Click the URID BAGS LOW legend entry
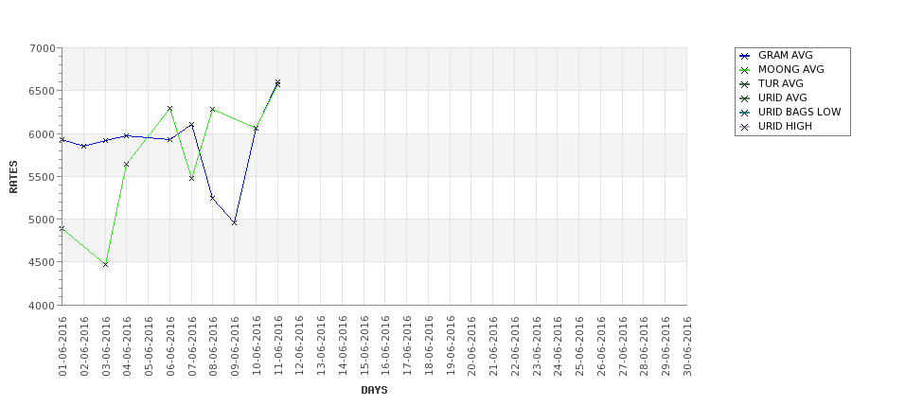923x406 pixels. pos(790,112)
